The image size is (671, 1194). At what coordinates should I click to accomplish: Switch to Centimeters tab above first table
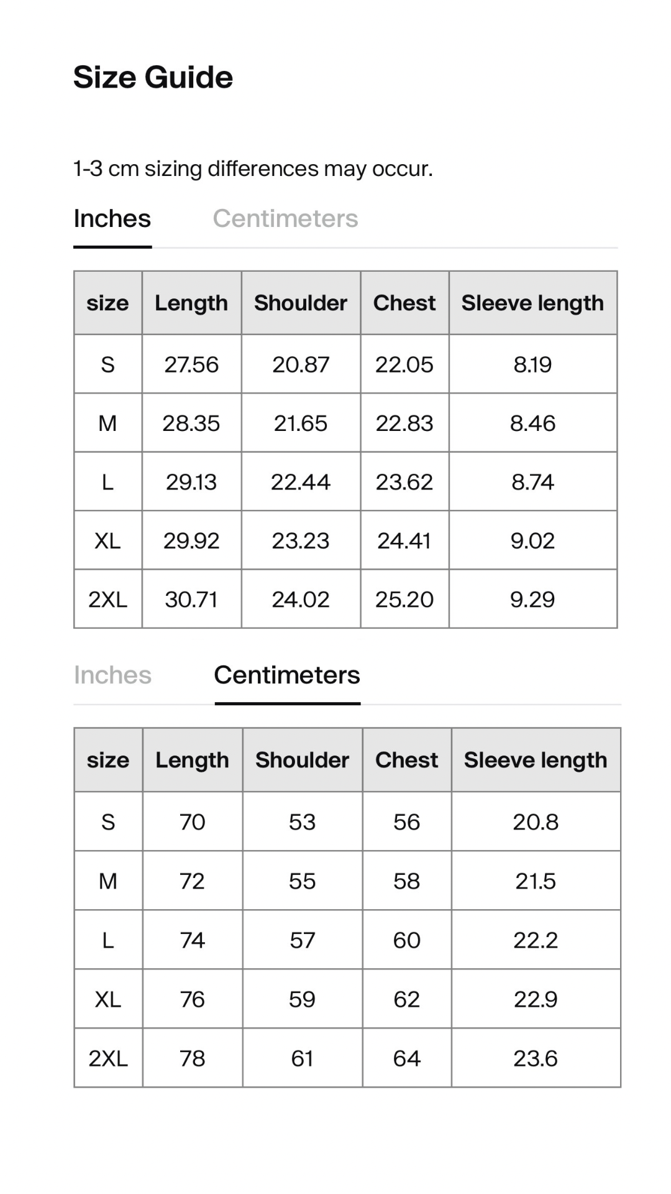[x=285, y=219]
